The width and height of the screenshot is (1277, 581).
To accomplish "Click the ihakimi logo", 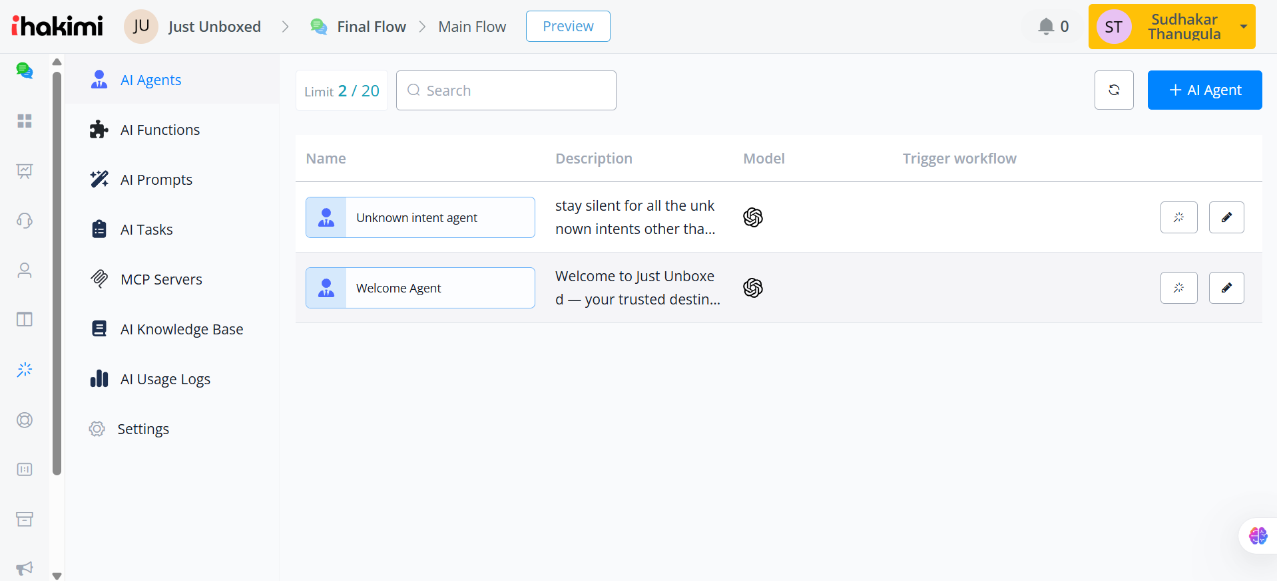I will (57, 26).
